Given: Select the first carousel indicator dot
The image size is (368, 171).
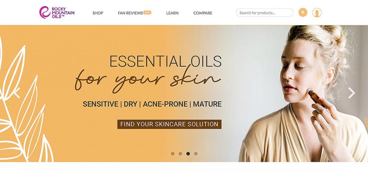Looking at the screenshot, I should tap(173, 154).
